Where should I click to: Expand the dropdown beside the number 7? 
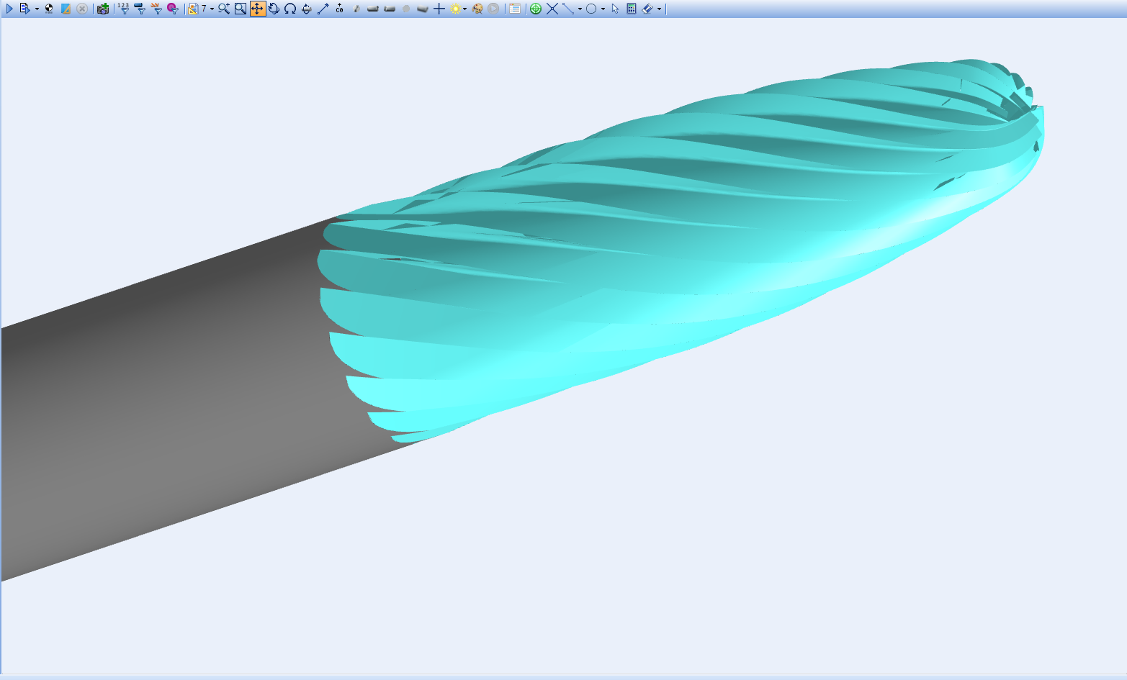click(x=212, y=9)
